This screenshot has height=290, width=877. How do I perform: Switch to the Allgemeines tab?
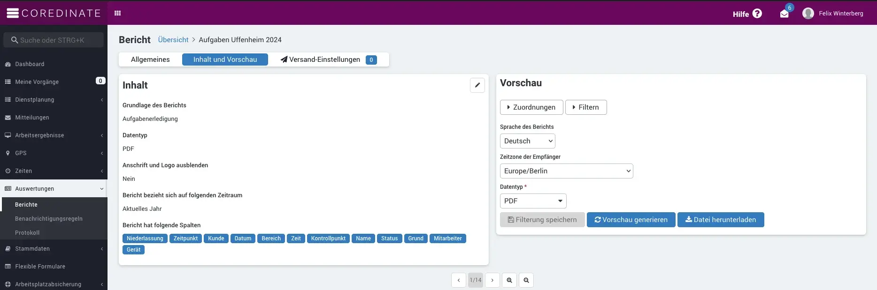click(150, 59)
